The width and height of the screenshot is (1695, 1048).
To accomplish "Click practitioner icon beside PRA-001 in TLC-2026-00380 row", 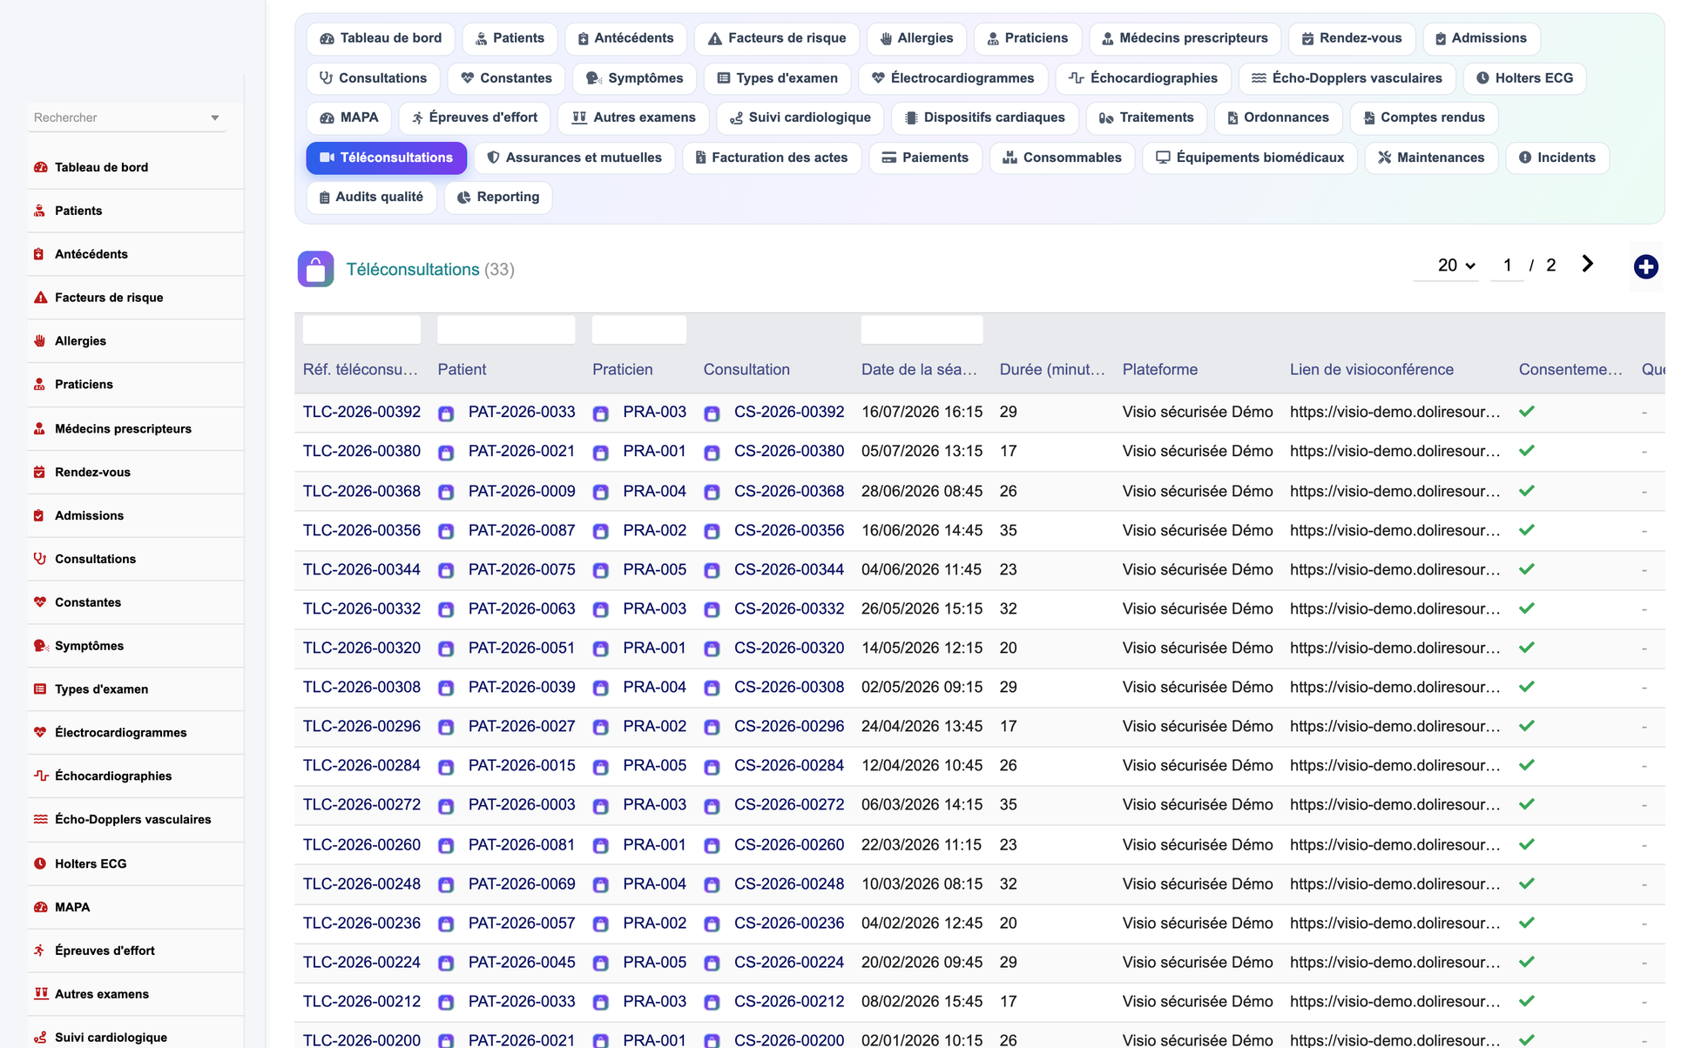I will [x=600, y=453].
